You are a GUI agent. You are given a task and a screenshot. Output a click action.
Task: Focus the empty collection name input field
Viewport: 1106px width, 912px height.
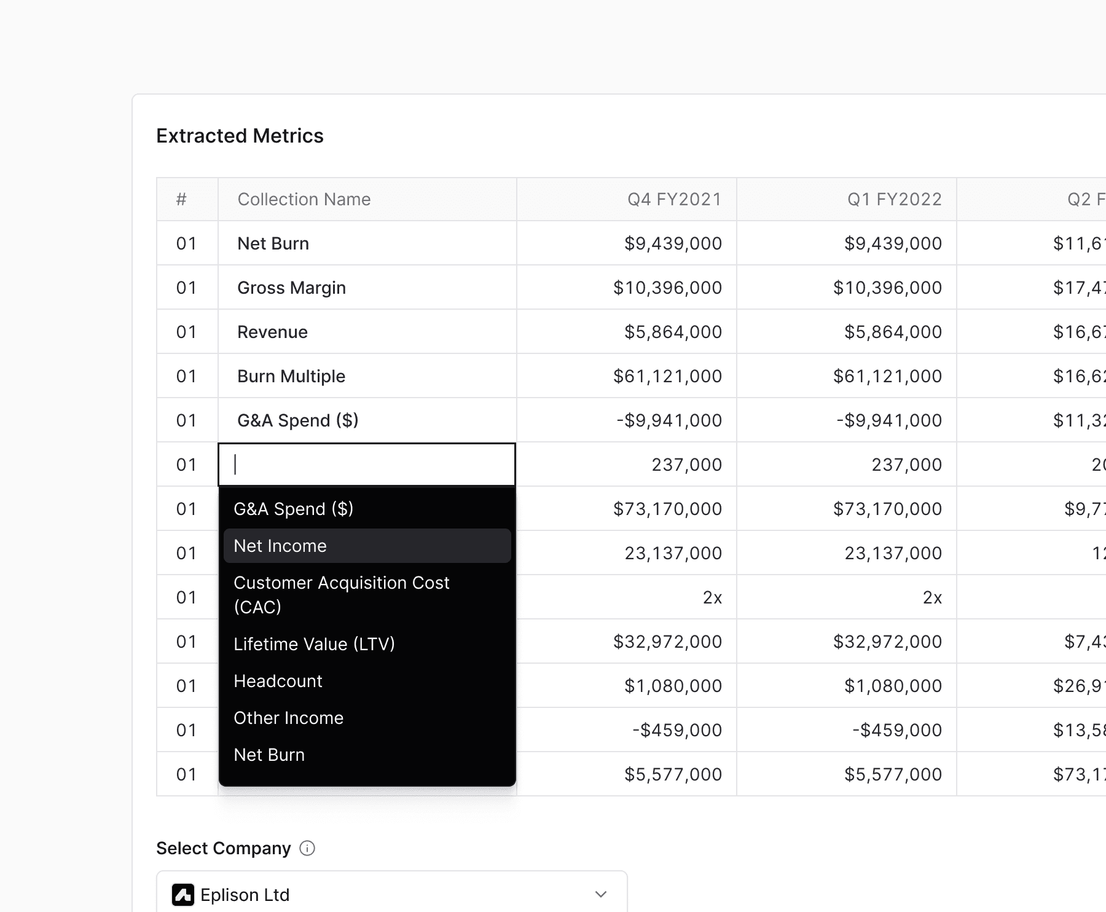(367, 465)
